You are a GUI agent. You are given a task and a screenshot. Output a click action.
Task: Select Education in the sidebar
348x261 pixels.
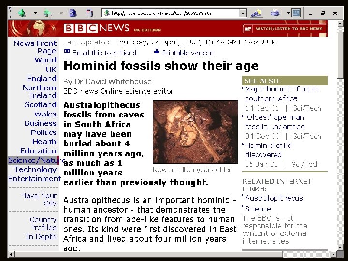click(38, 151)
